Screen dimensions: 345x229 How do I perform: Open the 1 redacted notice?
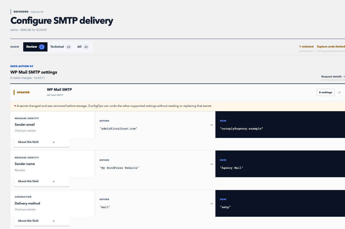306,47
